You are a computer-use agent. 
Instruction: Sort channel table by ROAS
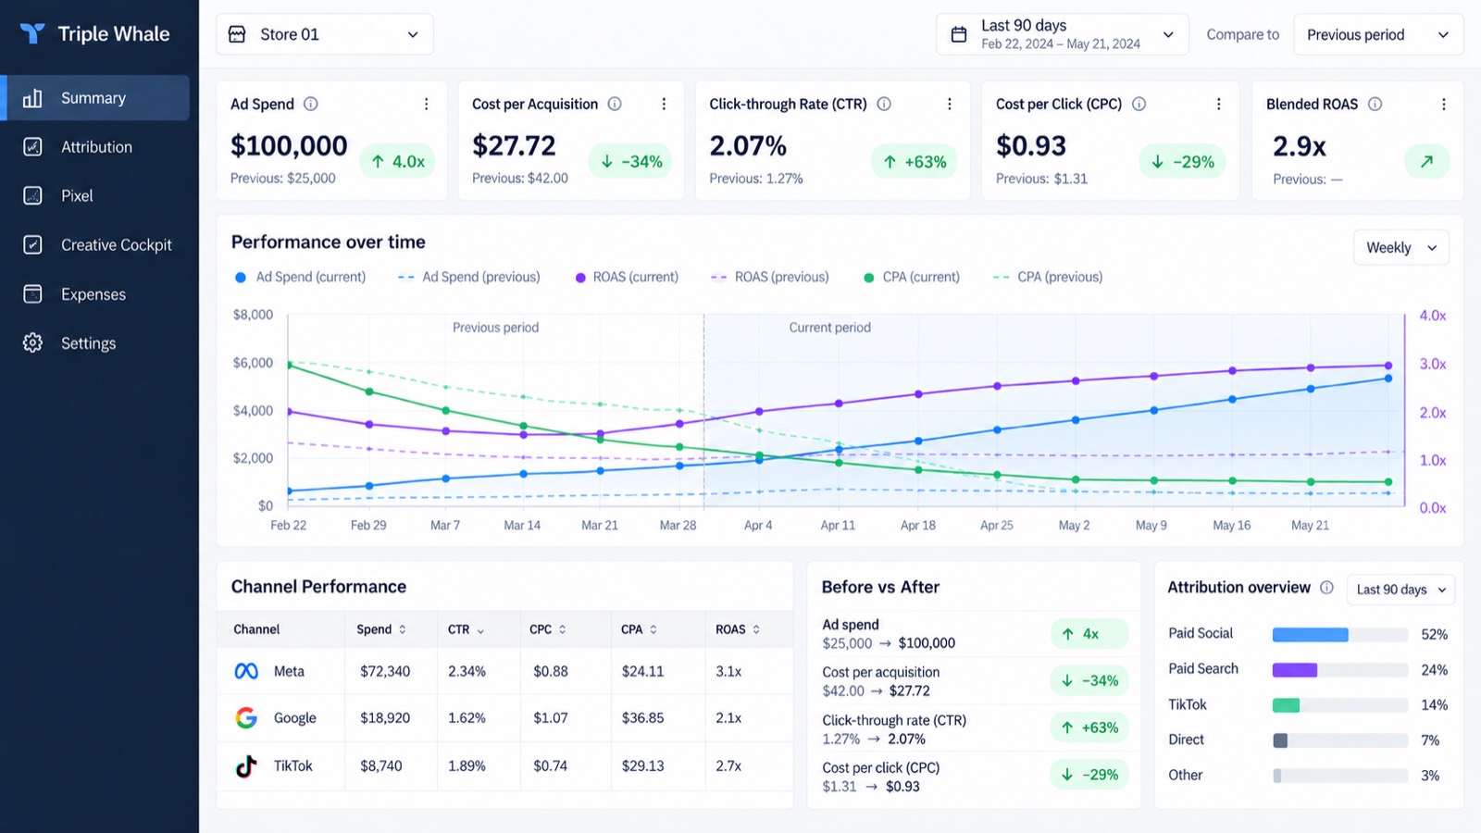738,629
